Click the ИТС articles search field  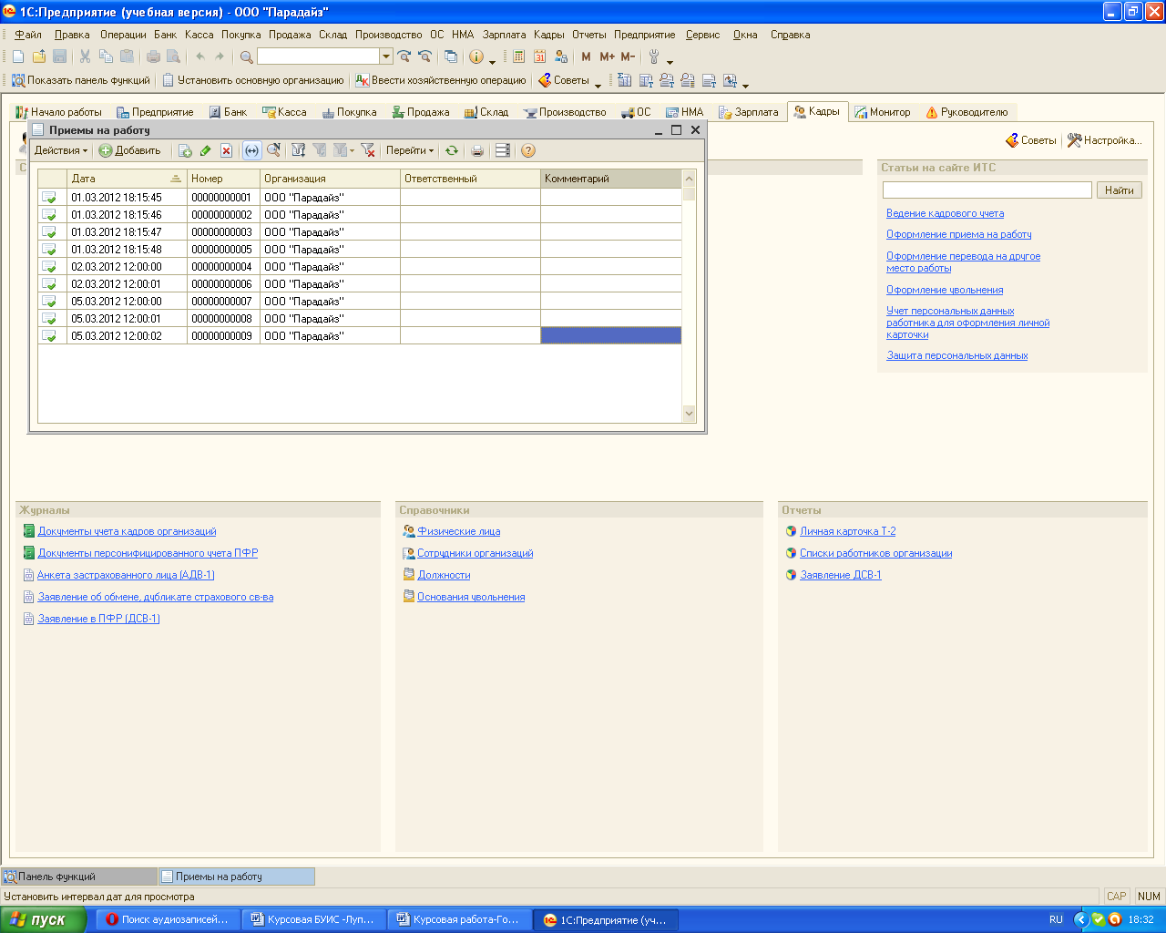click(x=987, y=190)
